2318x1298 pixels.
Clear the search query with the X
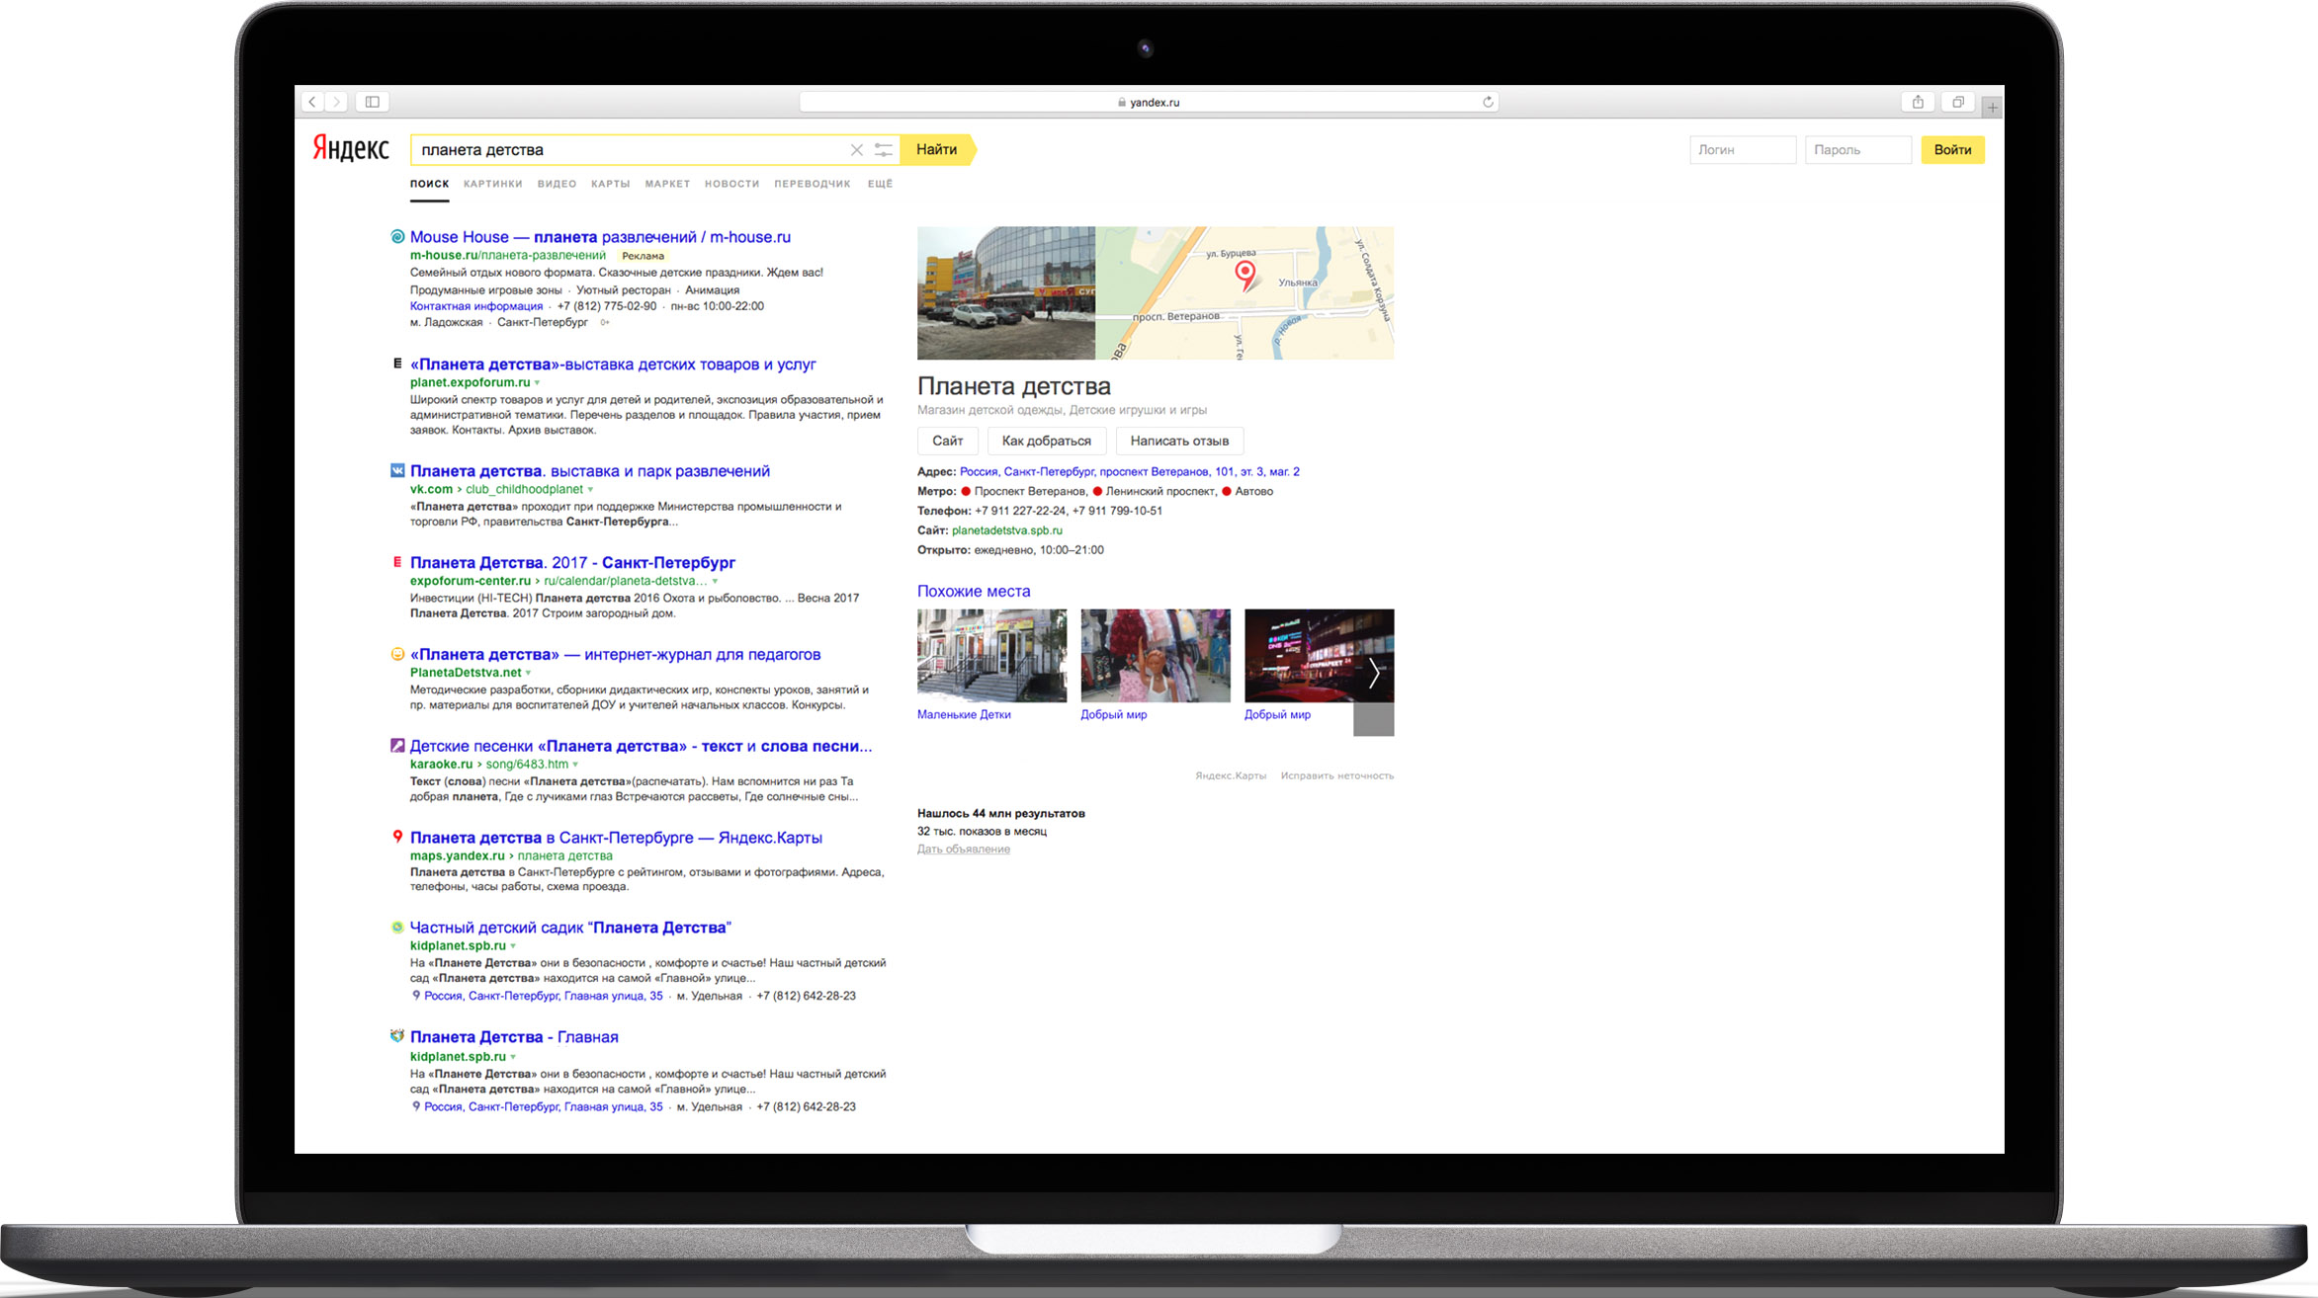point(857,150)
